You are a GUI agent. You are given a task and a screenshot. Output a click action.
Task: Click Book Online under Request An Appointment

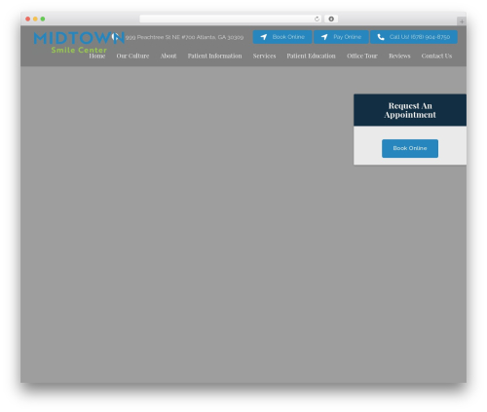point(410,148)
